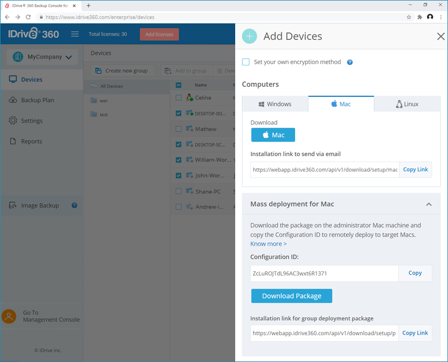This screenshot has height=362, width=448.
Task: Click the test group folder icon
Action: [x=94, y=114]
